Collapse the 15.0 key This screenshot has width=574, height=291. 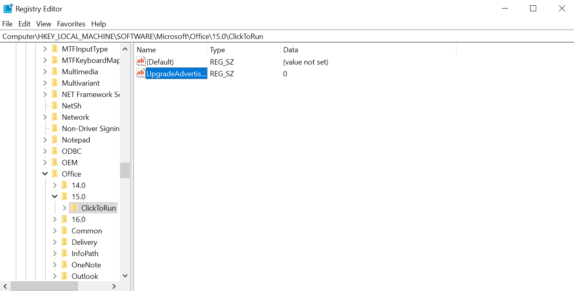point(55,197)
